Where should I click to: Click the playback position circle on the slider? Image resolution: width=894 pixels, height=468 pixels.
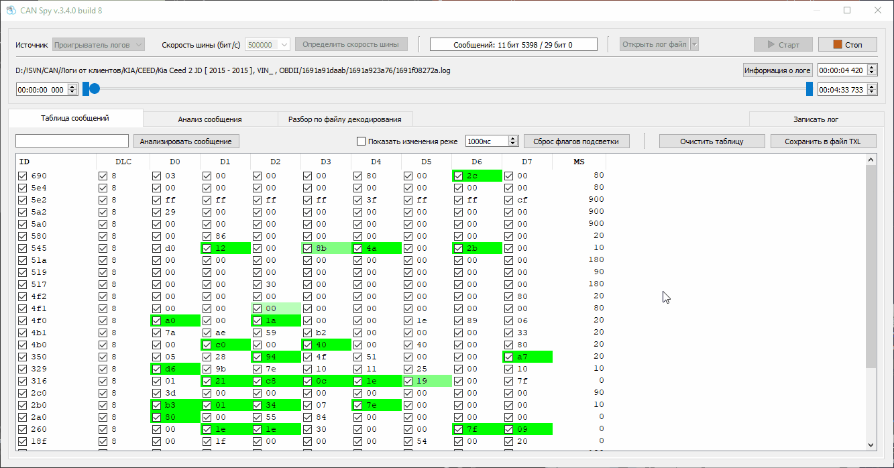pyautogui.click(x=95, y=89)
